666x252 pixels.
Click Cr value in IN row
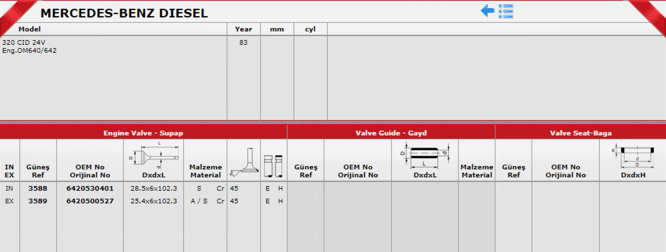[x=221, y=189]
